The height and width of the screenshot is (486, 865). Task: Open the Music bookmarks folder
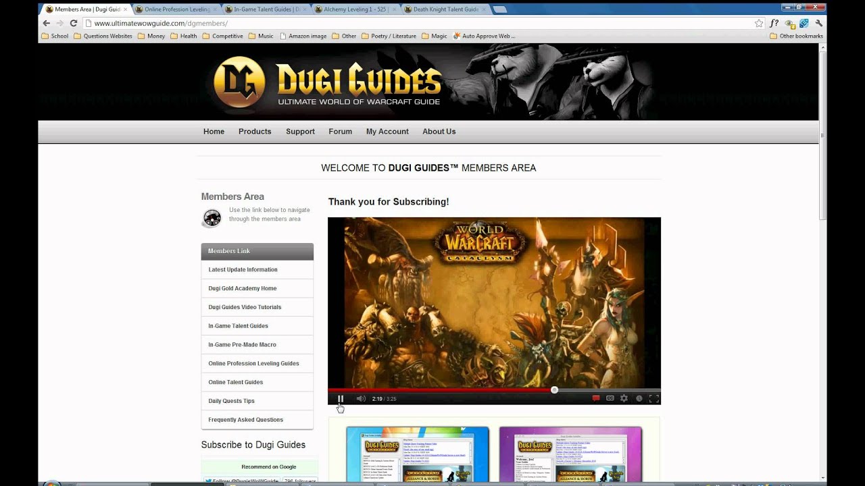[261, 36]
